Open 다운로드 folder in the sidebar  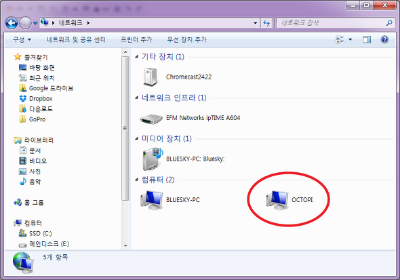[x=41, y=109]
